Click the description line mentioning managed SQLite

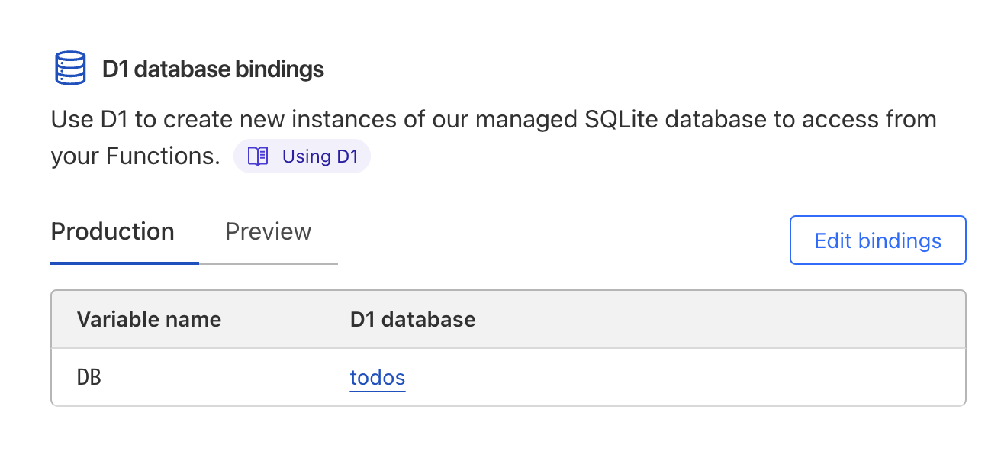click(x=494, y=120)
